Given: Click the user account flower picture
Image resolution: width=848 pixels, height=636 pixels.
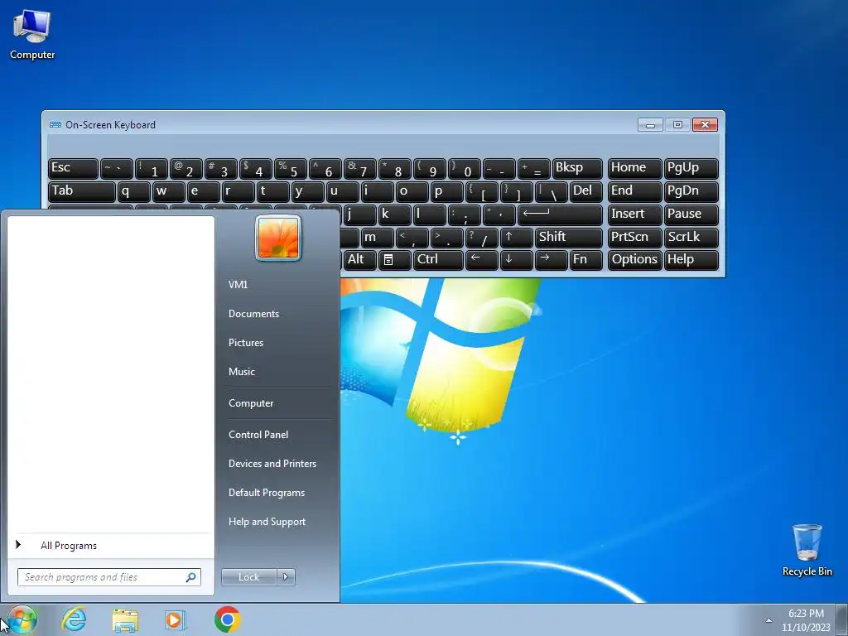Looking at the screenshot, I should pyautogui.click(x=278, y=238).
